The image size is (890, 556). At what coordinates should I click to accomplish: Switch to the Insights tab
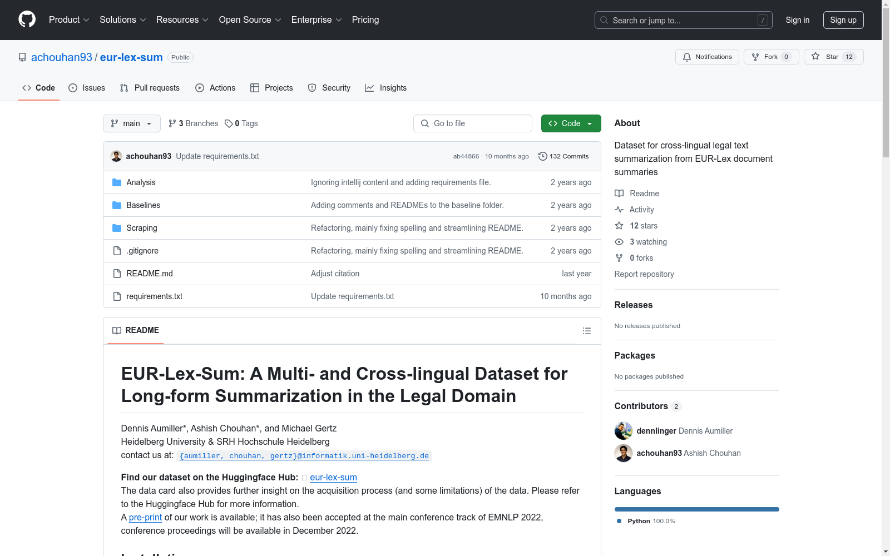pos(385,88)
